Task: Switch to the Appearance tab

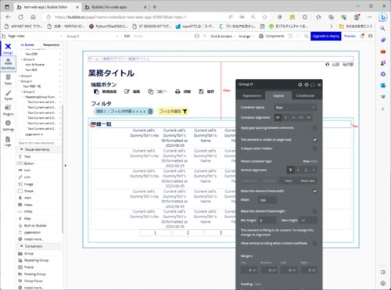Action: (252, 95)
